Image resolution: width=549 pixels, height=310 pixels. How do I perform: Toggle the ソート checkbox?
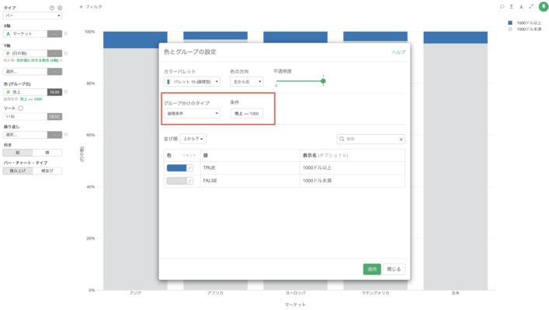(20, 108)
